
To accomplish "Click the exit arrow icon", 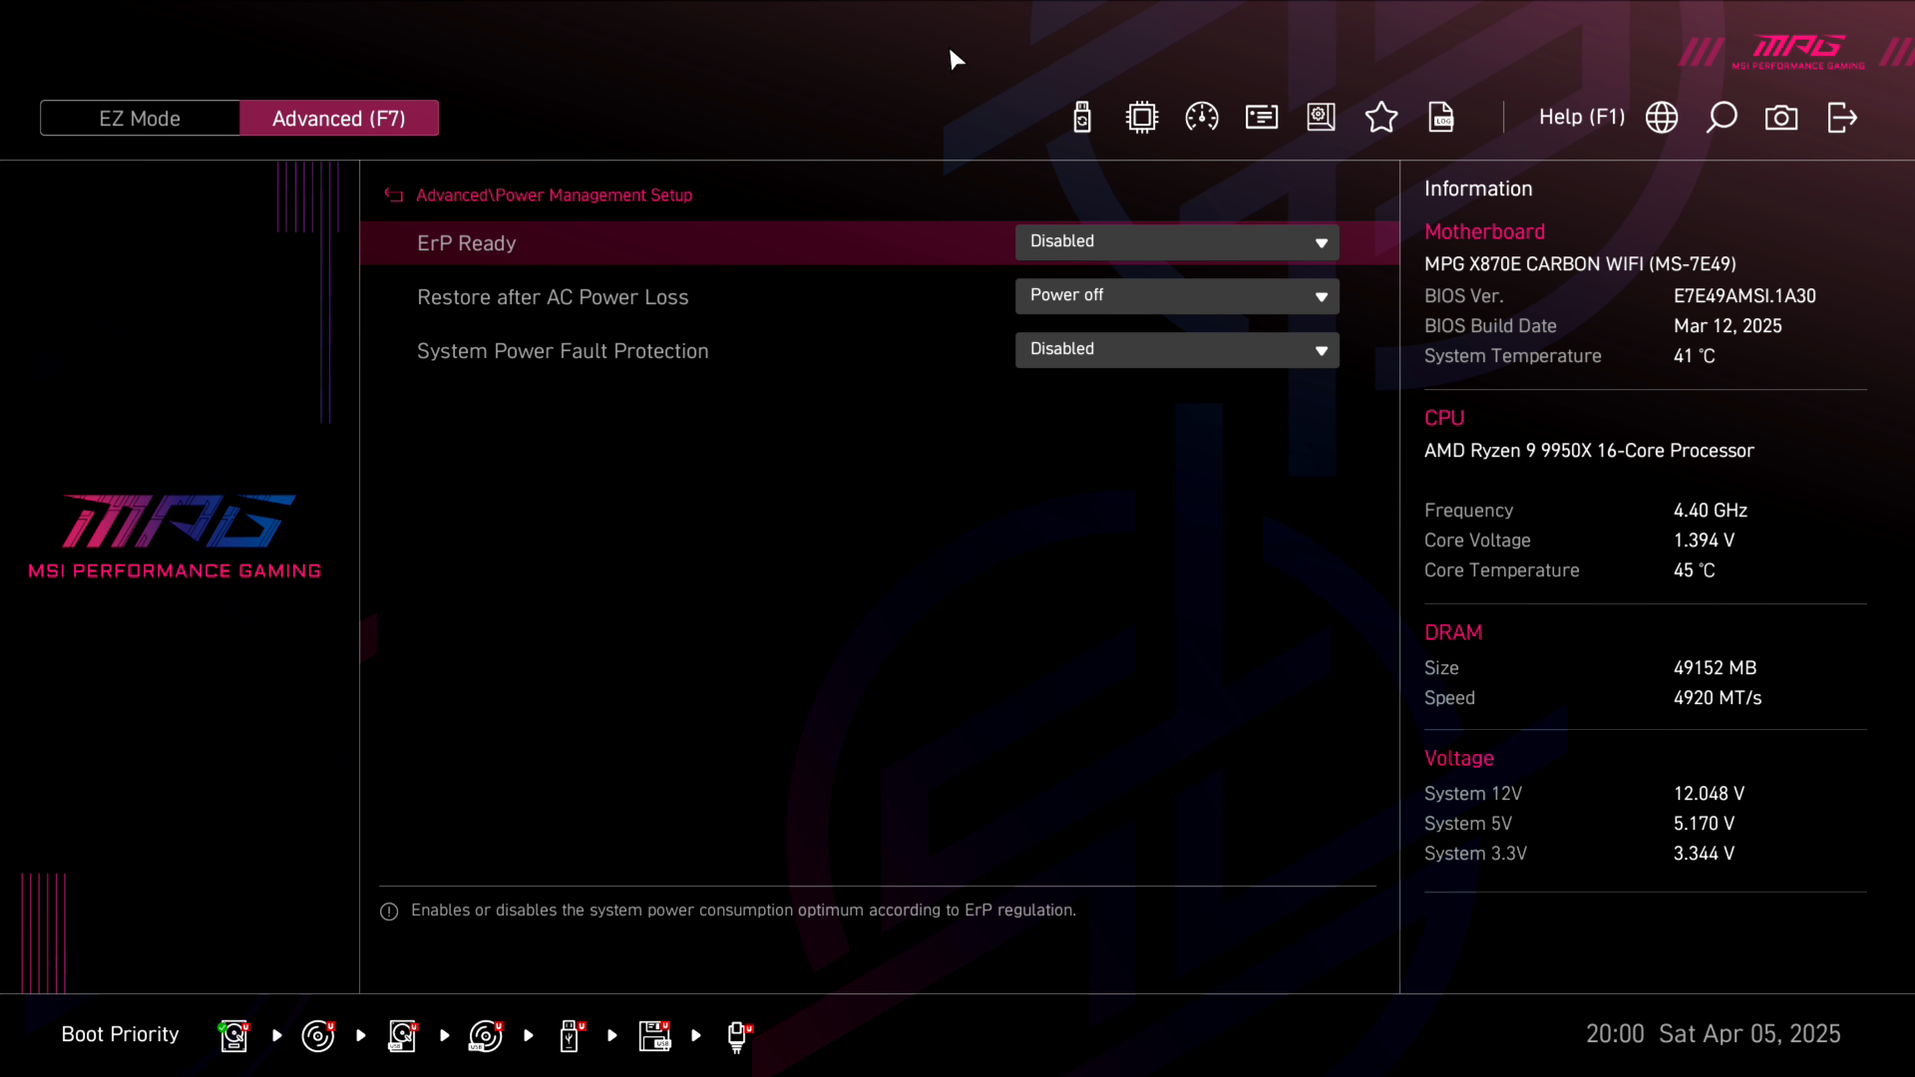I will pyautogui.click(x=1842, y=118).
